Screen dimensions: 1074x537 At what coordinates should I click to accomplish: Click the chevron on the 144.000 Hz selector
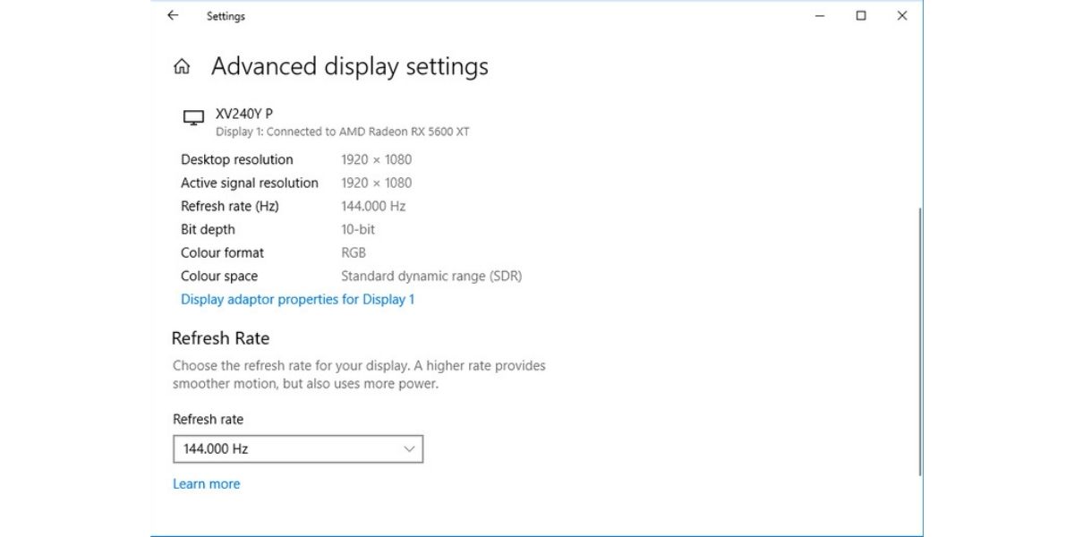coord(409,448)
